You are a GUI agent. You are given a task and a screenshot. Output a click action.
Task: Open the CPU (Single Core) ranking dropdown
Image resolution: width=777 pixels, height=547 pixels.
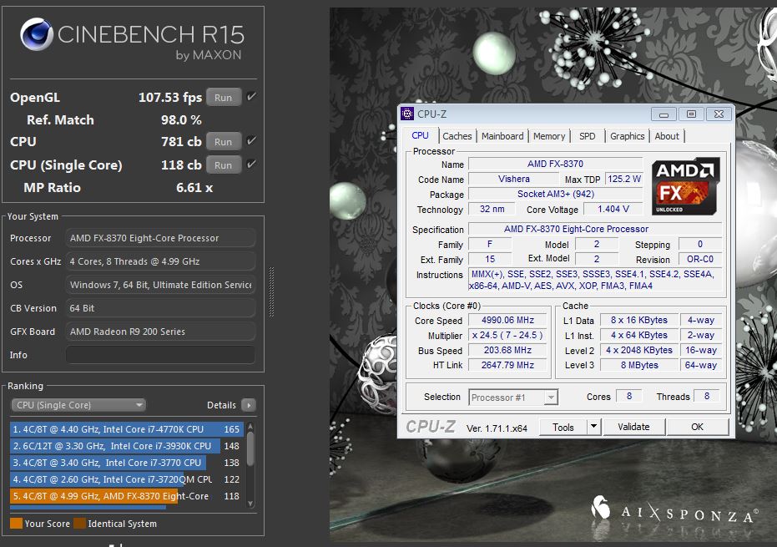tap(78, 405)
